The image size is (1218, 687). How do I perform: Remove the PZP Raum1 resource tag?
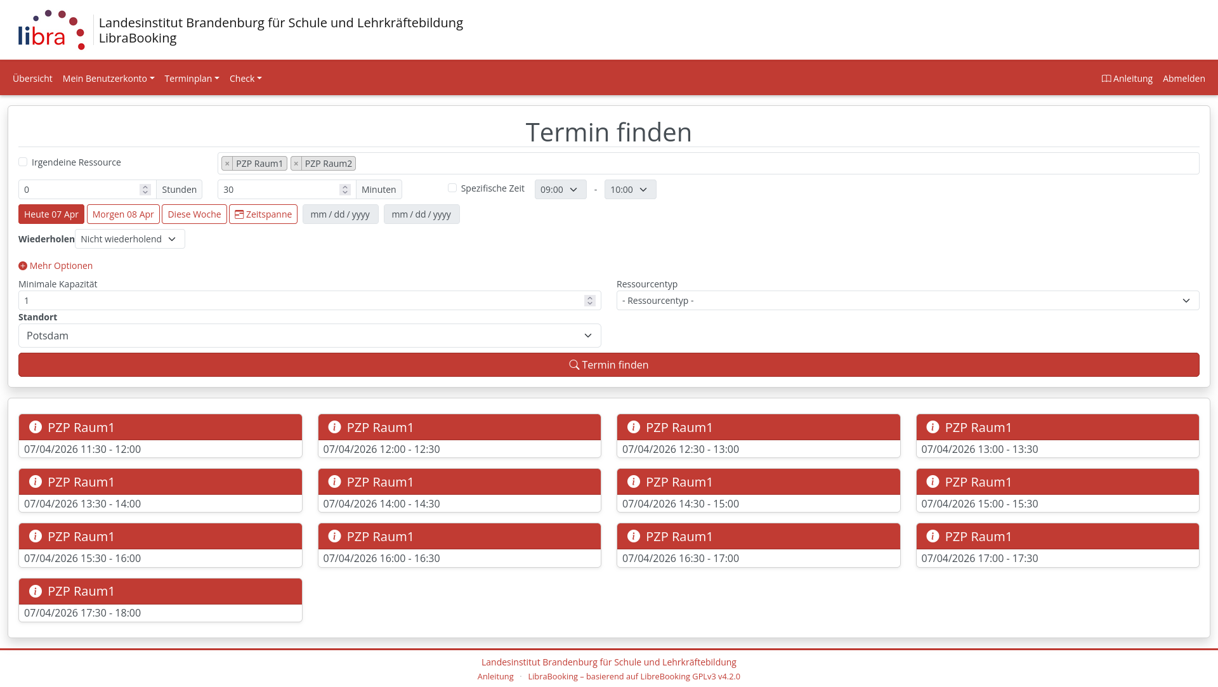pyautogui.click(x=228, y=163)
